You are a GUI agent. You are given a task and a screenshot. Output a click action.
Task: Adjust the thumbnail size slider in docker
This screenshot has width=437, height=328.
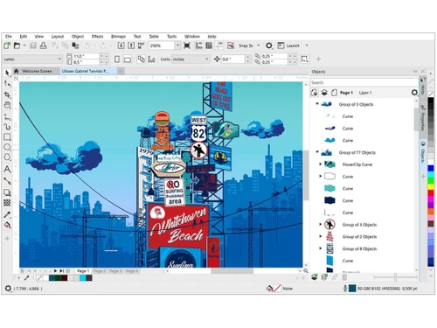tap(395, 277)
